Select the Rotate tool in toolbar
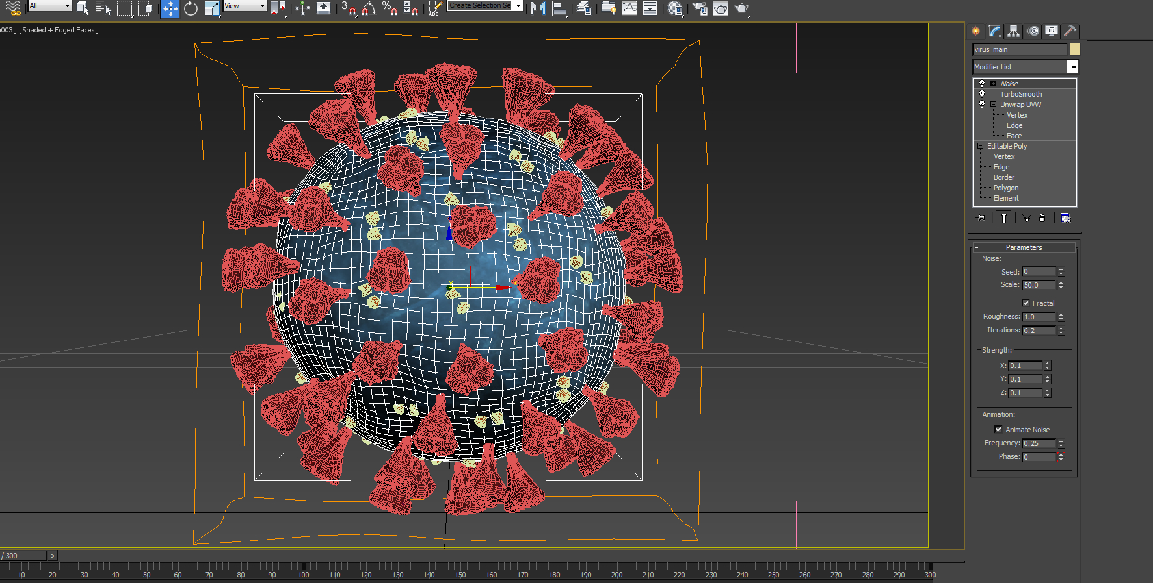Viewport: 1153px width, 583px height. click(191, 8)
